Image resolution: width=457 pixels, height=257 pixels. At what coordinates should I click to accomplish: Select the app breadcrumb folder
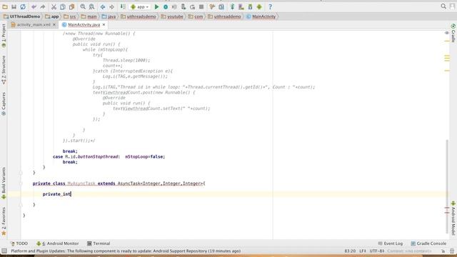52,16
